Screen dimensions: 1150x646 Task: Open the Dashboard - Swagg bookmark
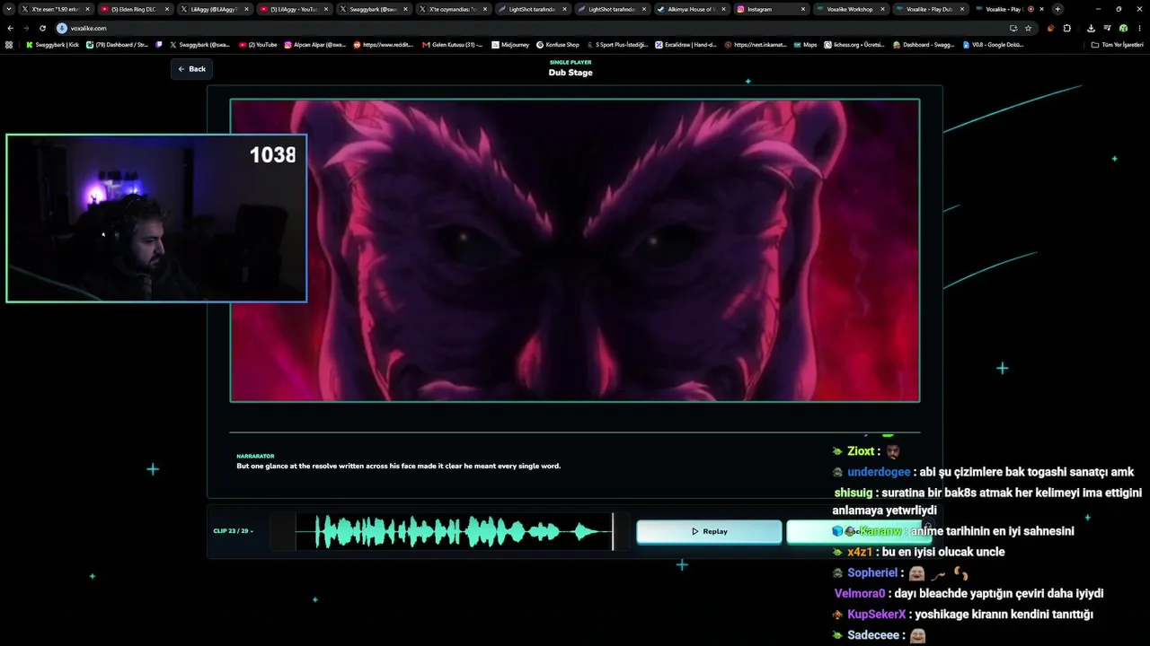[x=924, y=44]
